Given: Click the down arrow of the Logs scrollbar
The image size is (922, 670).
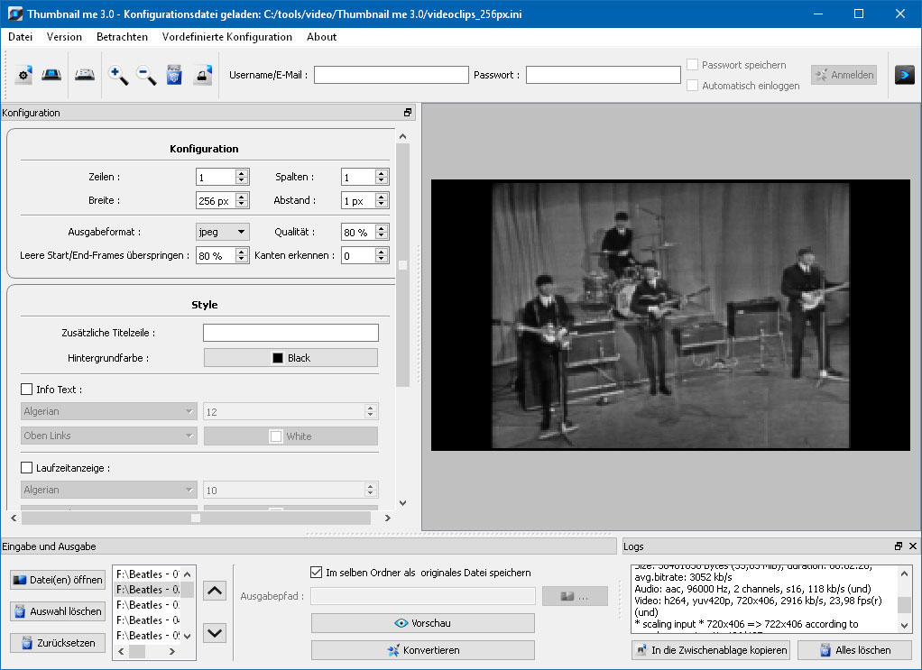Looking at the screenshot, I should point(904,625).
